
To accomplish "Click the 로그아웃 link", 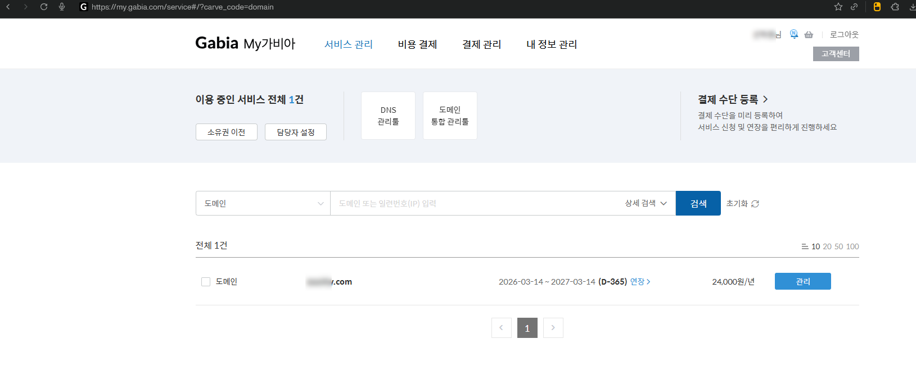I will 844,34.
